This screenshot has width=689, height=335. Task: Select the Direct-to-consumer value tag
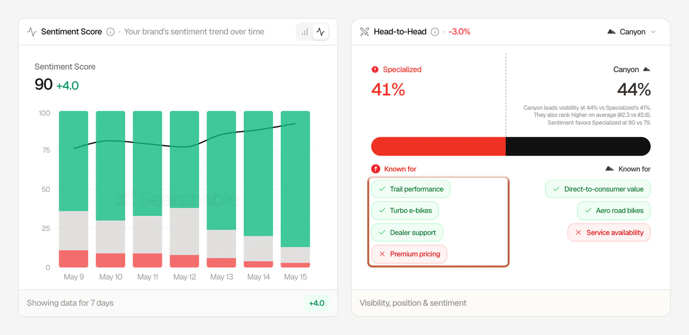pyautogui.click(x=598, y=189)
